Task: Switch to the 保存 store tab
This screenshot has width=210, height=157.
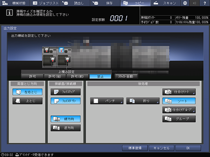Action: click(105, 3)
